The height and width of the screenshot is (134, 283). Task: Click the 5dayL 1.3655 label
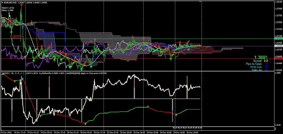coord(8,10)
